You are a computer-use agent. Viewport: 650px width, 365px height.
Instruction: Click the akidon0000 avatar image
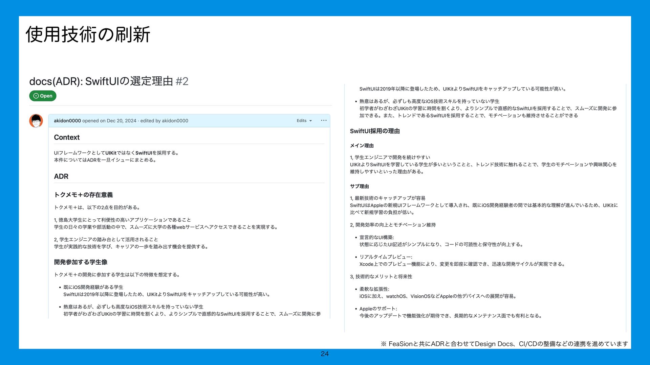click(x=36, y=121)
